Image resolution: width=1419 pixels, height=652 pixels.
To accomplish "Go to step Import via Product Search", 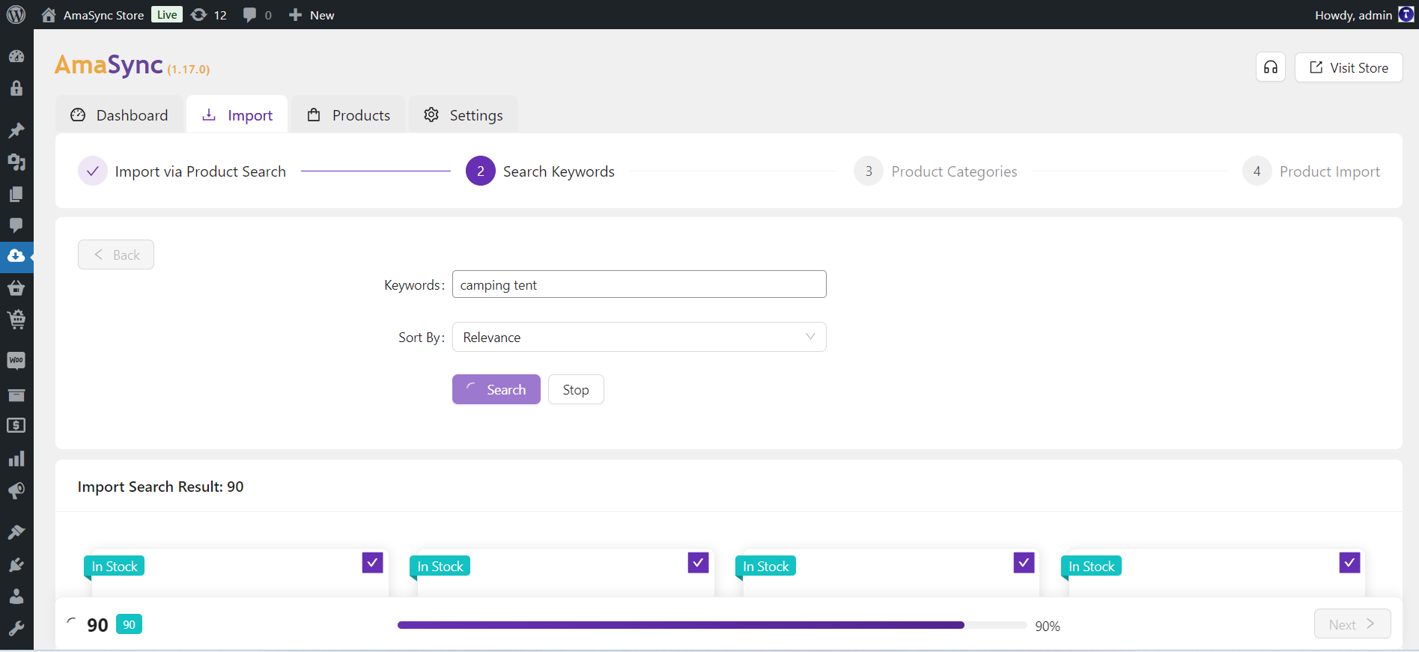I will (182, 171).
